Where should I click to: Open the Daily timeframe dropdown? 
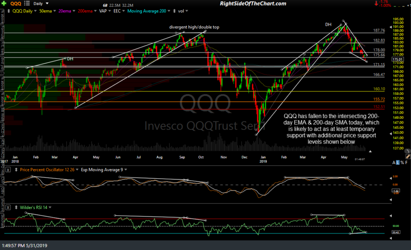[x=47, y=3]
